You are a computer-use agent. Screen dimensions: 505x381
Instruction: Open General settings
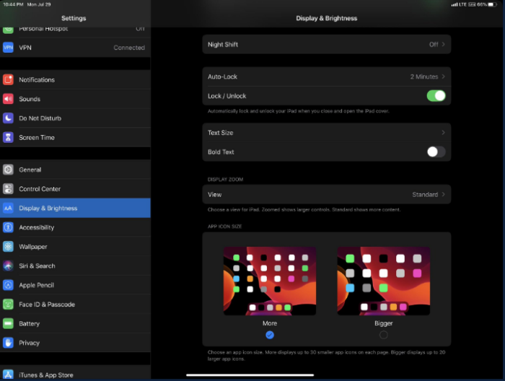click(x=75, y=170)
